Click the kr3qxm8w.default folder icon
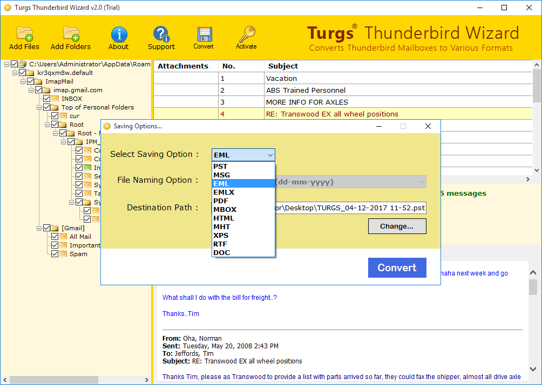 pos(30,73)
